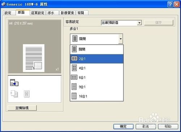Switch to the 設定 tab

[9, 13]
